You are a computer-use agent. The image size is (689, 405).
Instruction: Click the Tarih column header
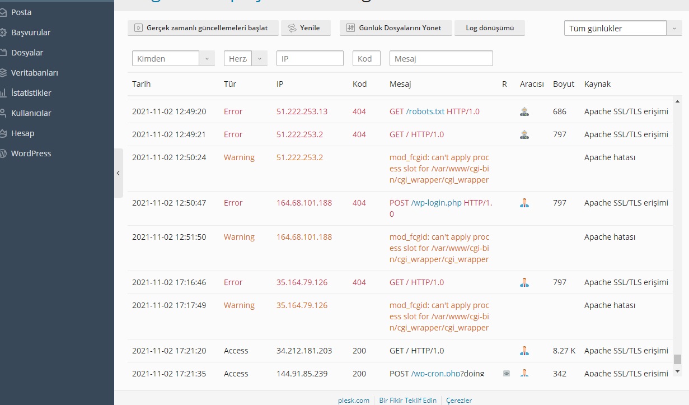click(x=142, y=84)
